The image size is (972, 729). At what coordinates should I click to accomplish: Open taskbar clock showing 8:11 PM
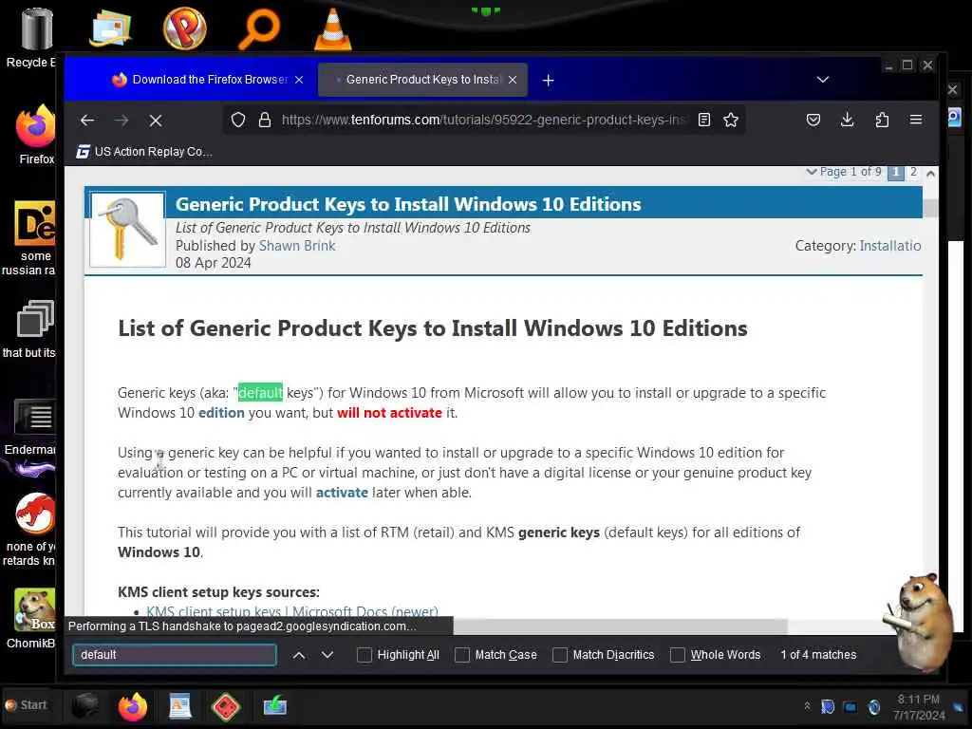click(x=919, y=707)
